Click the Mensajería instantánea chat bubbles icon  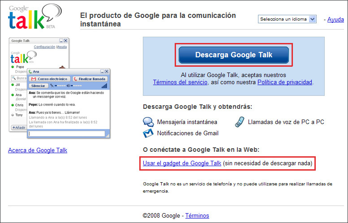[148, 122]
